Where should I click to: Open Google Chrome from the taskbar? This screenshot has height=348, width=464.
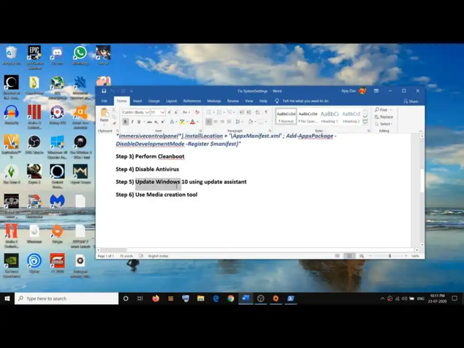231,298
